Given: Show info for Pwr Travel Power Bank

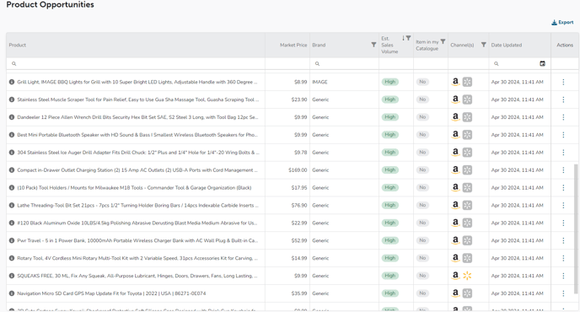Looking at the screenshot, I should point(12,240).
